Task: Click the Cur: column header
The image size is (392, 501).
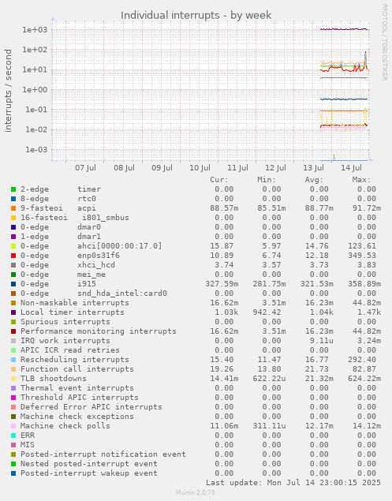Action: click(x=219, y=180)
